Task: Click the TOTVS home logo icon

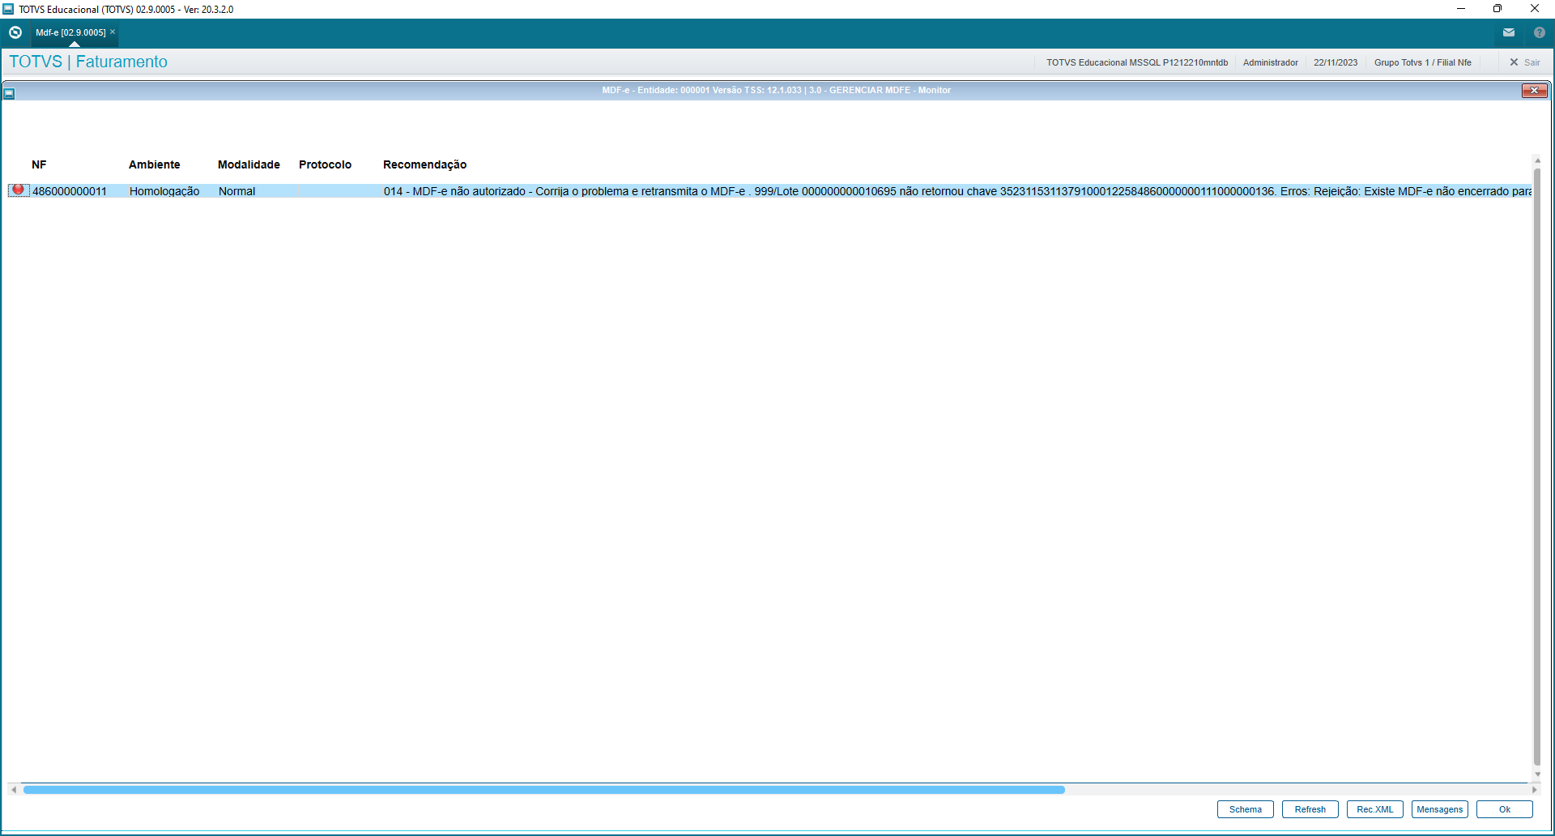Action: click(15, 32)
